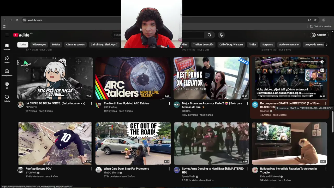Open Sinapsis channel link
The image size is (334, 188).
click(265, 111)
